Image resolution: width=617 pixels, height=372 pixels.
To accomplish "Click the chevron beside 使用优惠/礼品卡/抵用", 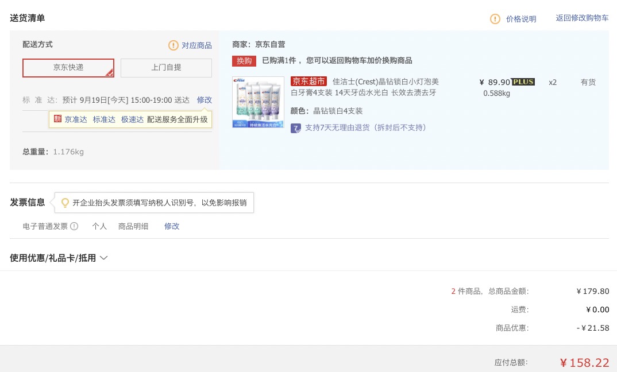I will coord(104,258).
